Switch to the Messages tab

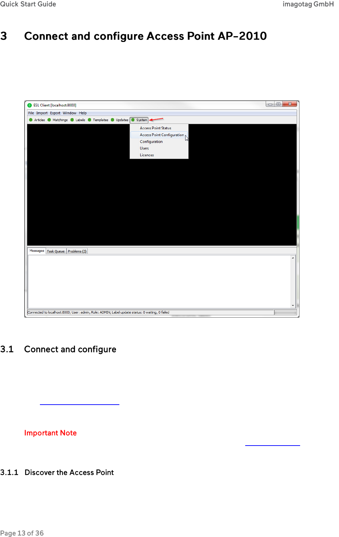point(36,251)
